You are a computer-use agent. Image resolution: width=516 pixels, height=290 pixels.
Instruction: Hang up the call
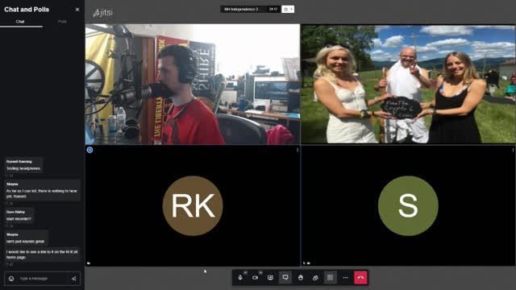pyautogui.click(x=360, y=277)
